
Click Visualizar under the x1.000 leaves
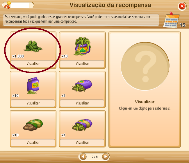click(x=33, y=64)
